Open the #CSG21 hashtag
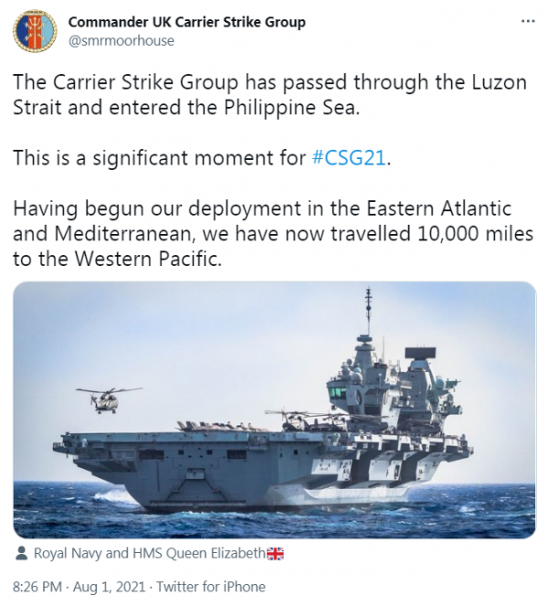 click(x=350, y=158)
